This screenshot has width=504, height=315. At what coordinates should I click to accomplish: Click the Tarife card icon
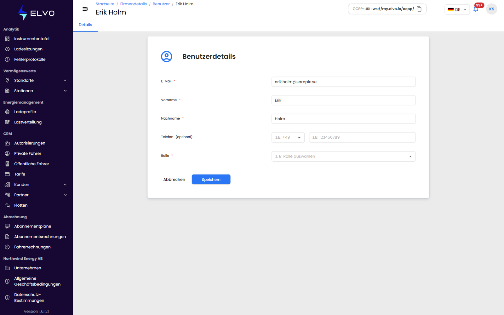click(x=7, y=174)
